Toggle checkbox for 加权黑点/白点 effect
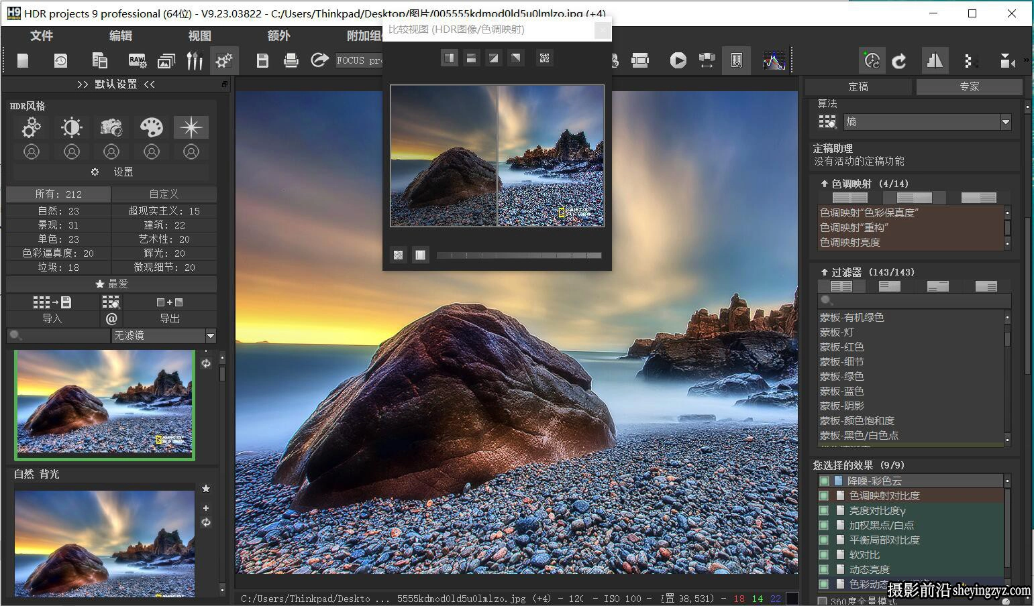The image size is (1034, 606). (x=824, y=525)
